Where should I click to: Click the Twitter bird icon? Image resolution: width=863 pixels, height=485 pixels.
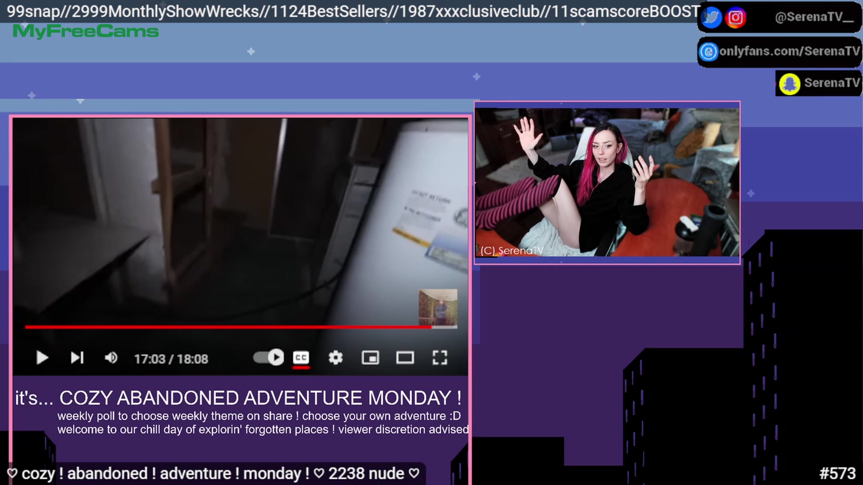pos(711,18)
